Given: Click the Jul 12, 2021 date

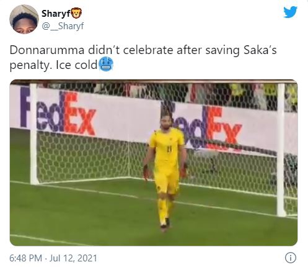Looking at the screenshot, I should [73, 258].
